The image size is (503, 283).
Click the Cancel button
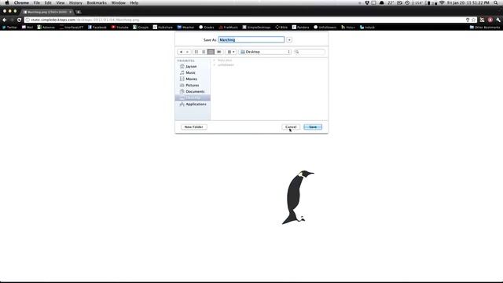[x=291, y=127]
